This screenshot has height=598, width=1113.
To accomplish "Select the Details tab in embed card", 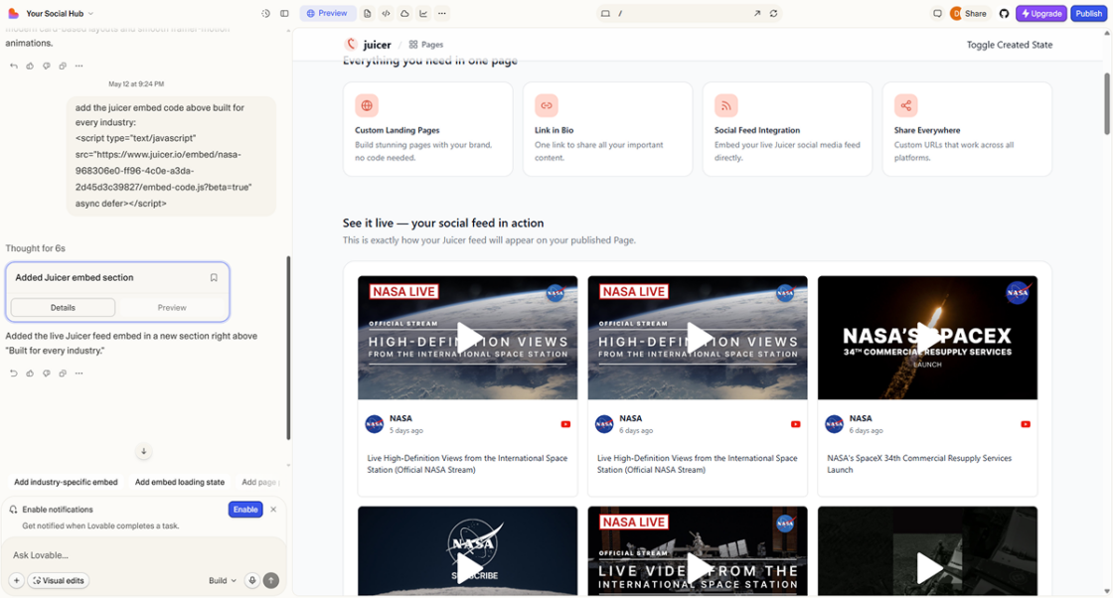I will (64, 307).
